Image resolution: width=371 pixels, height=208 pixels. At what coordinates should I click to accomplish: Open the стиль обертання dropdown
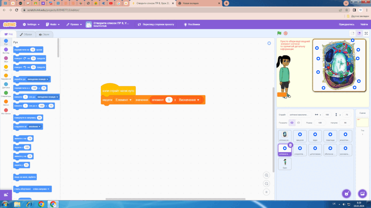click(x=41, y=189)
